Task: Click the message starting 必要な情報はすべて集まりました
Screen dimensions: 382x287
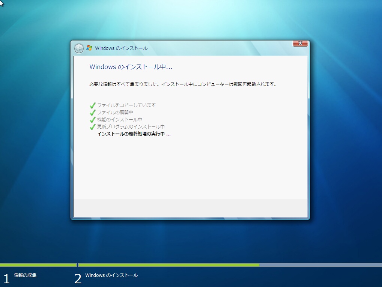Action: pos(183,84)
